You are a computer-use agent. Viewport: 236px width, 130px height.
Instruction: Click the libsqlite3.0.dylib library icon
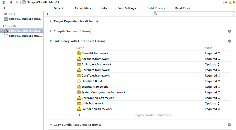79,81
